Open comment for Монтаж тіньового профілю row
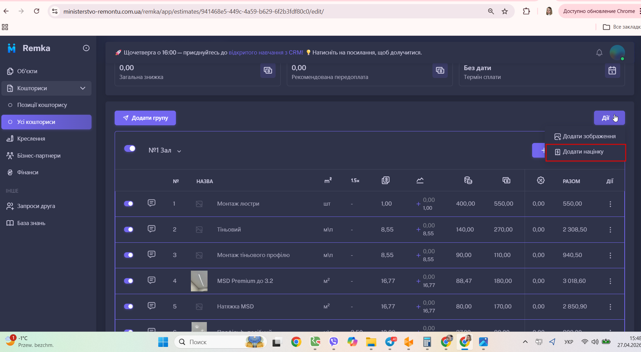641x352 pixels. click(x=151, y=255)
